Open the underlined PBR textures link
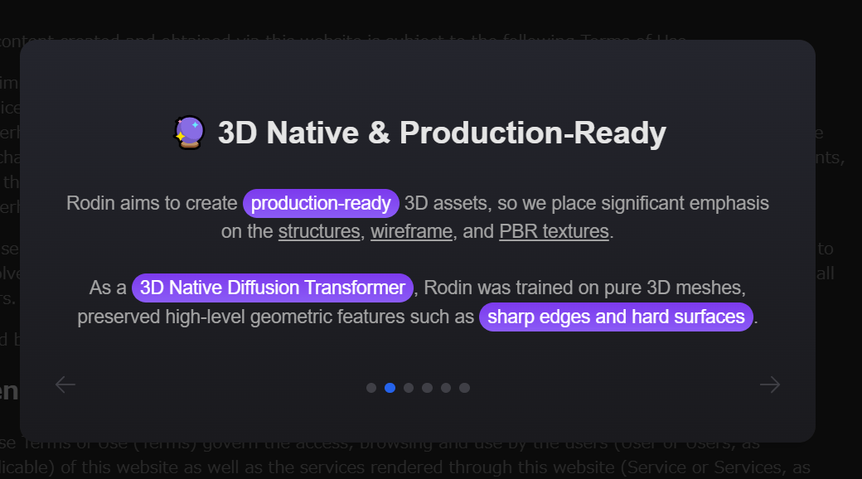This screenshot has width=862, height=479. [554, 231]
